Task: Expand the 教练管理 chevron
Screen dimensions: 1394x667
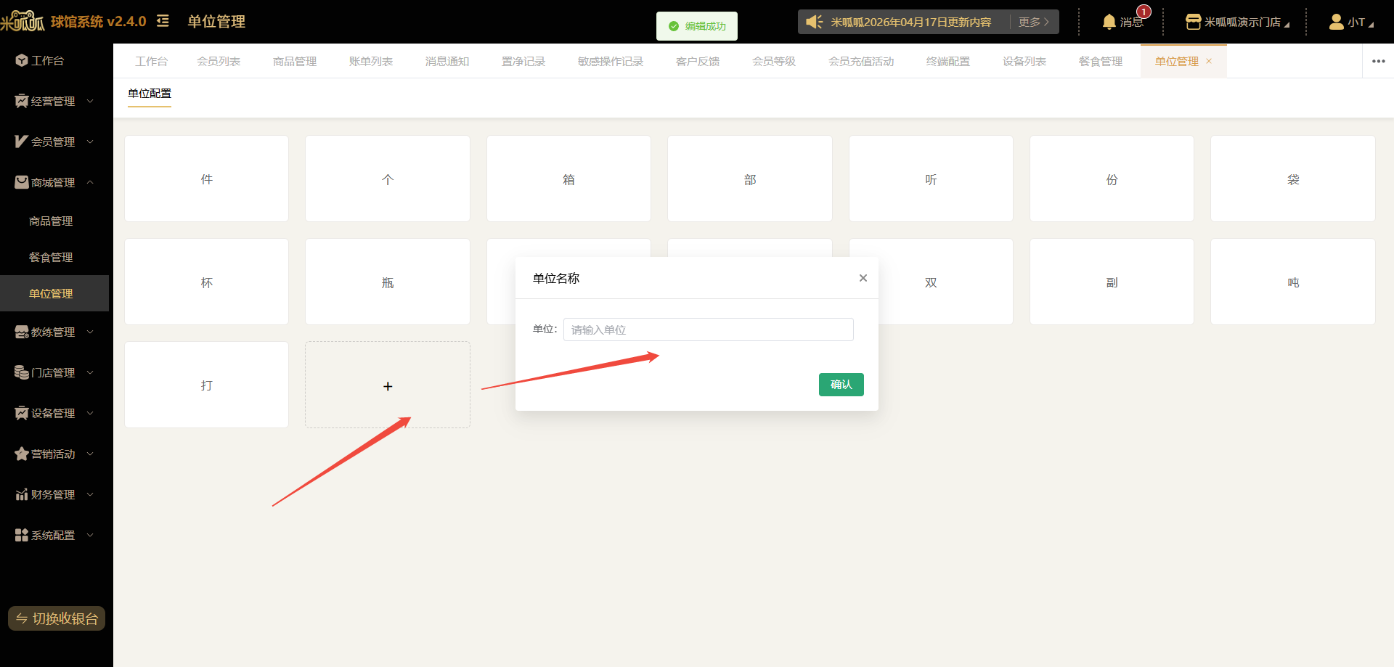Action: pos(90,332)
